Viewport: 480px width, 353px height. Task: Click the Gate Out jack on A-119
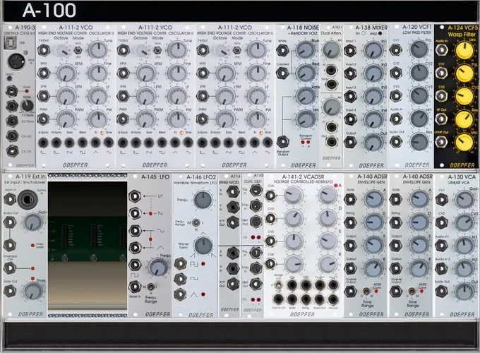tap(9, 291)
